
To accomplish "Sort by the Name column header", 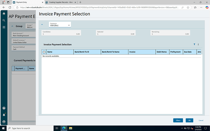I will pos(60,52).
